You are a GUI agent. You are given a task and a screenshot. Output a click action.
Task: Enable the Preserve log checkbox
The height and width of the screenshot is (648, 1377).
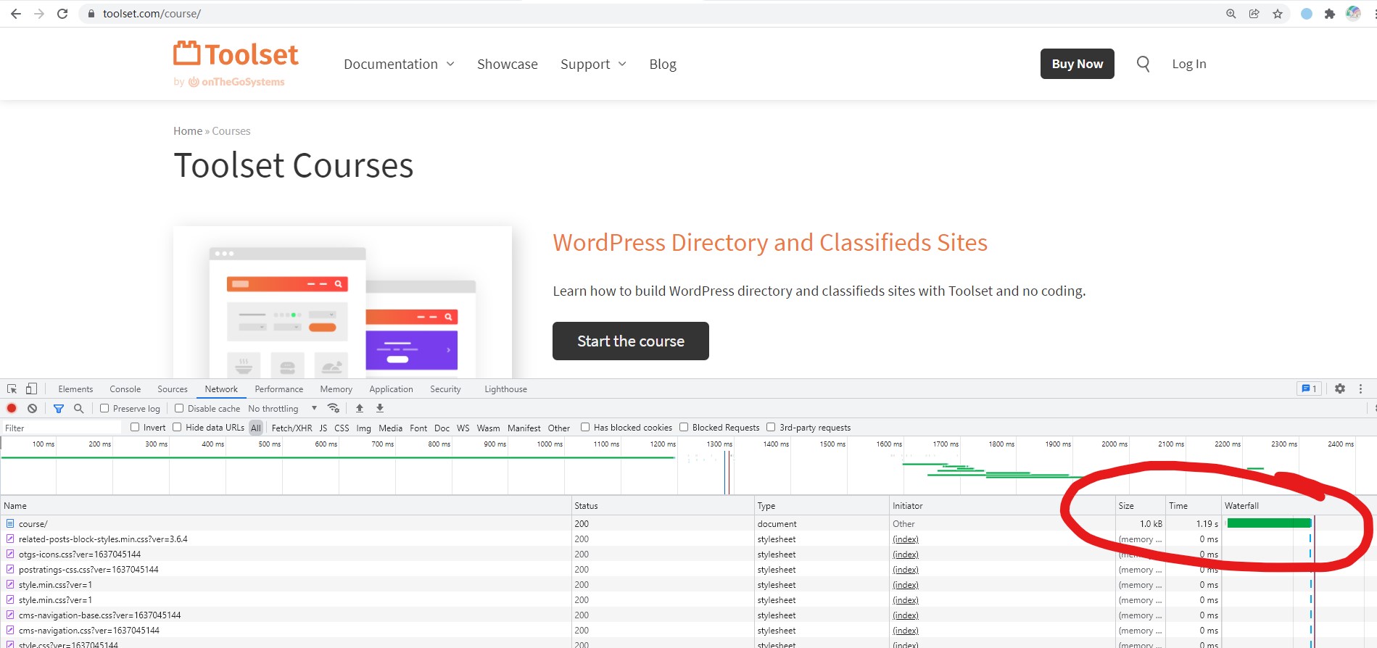[x=104, y=408]
